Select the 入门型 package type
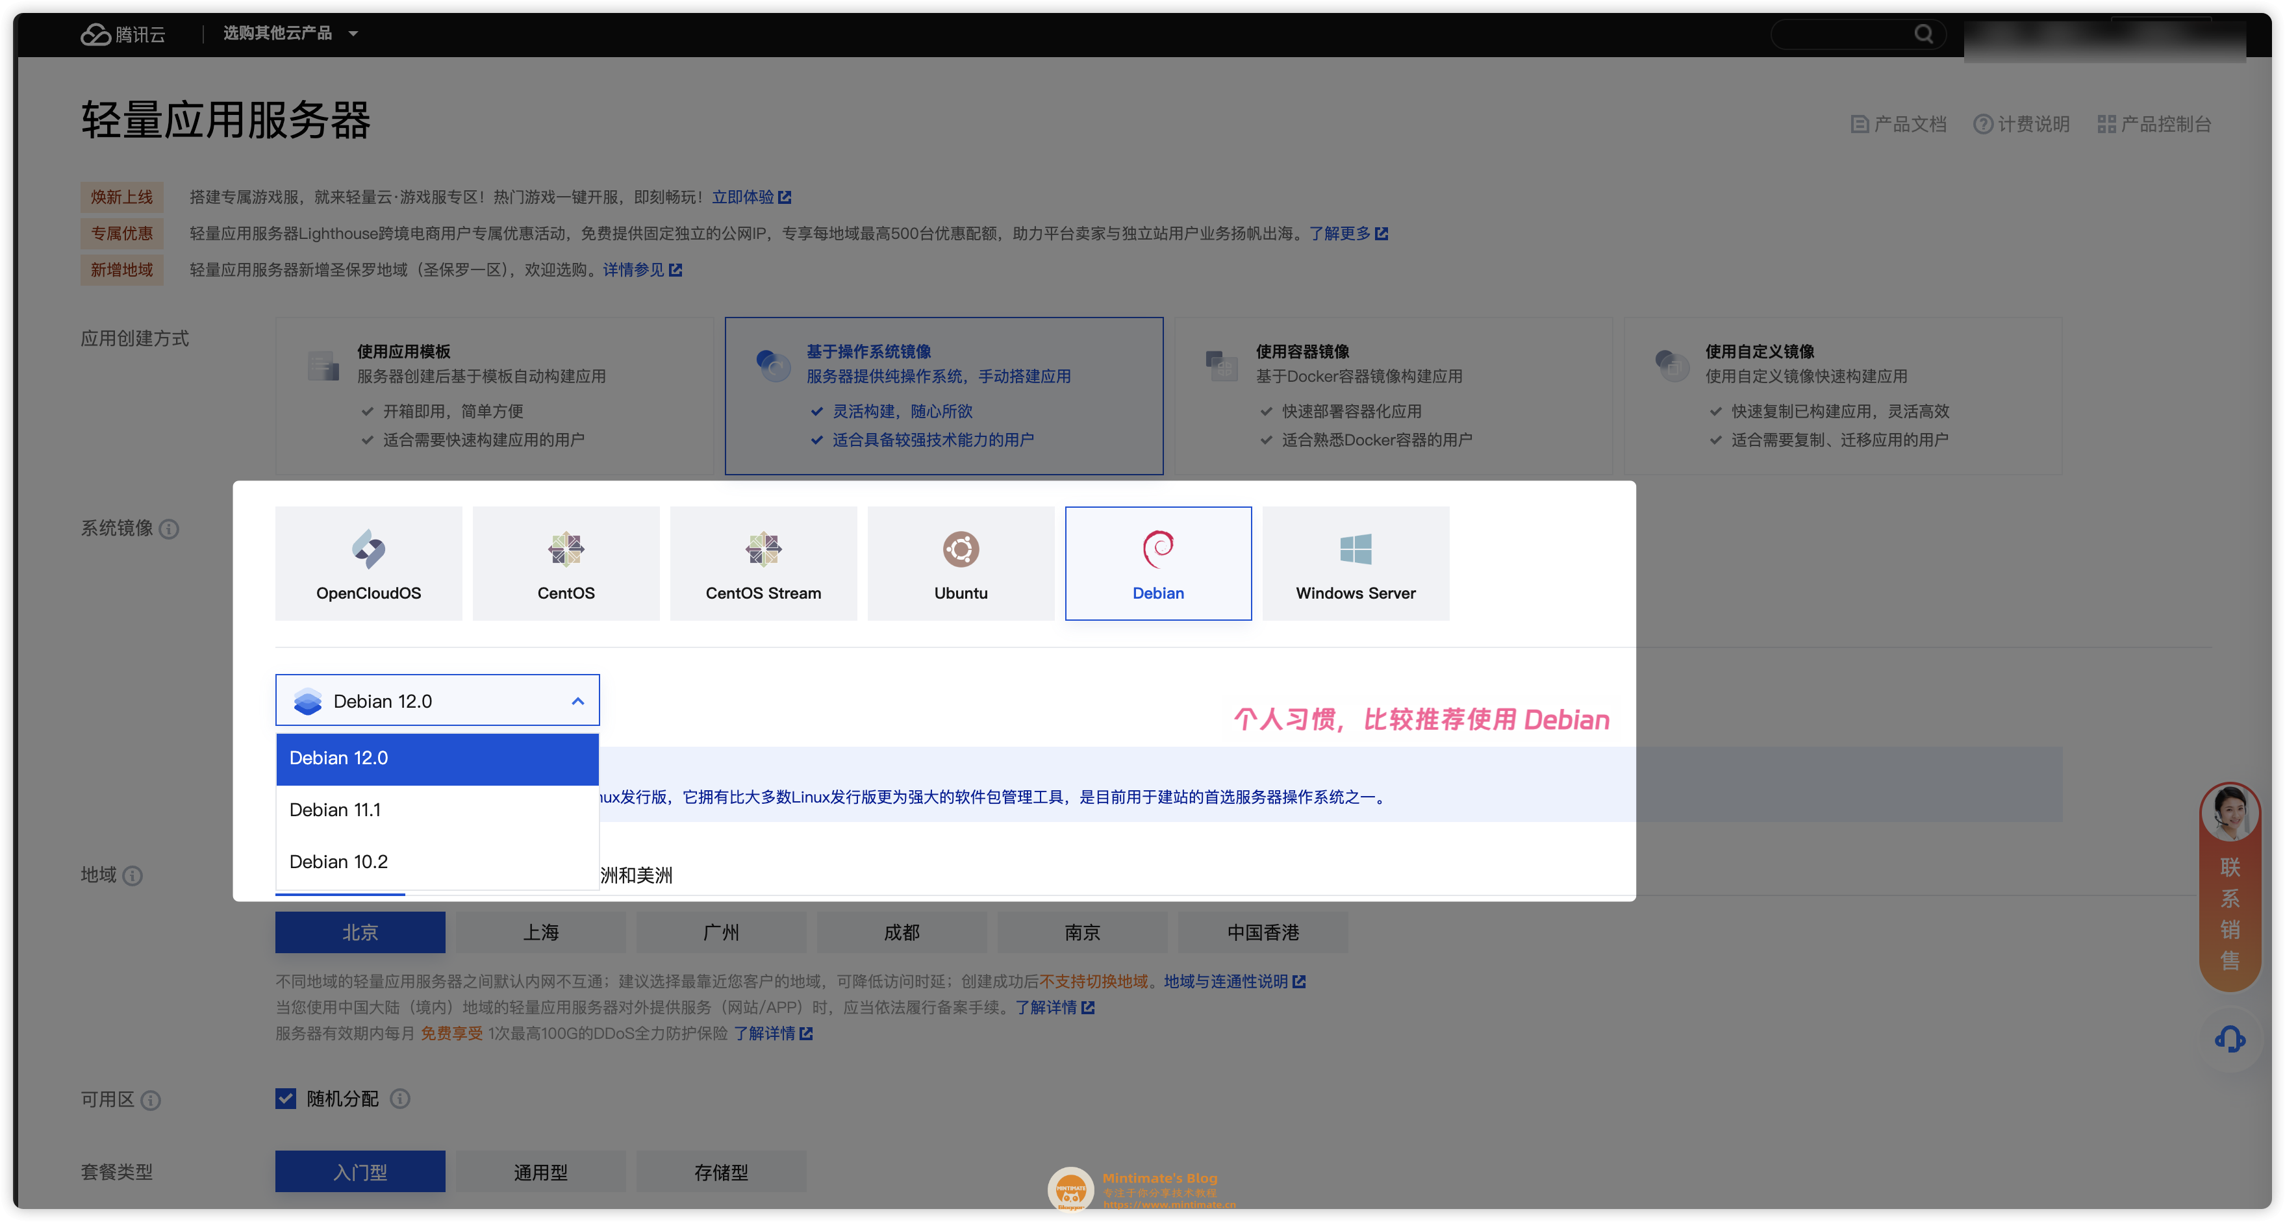 tap(360, 1171)
